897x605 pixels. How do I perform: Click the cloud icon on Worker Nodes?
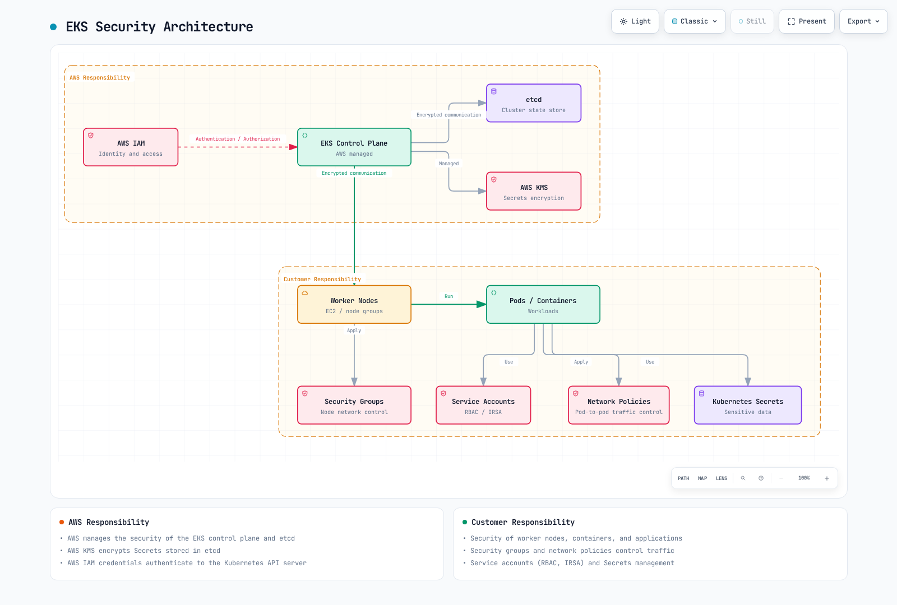305,293
